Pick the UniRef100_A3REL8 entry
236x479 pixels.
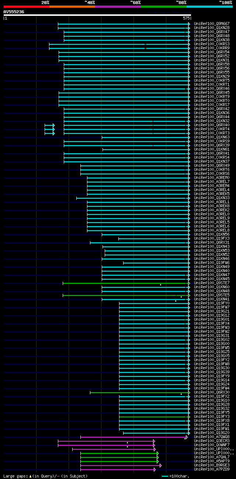212,230
